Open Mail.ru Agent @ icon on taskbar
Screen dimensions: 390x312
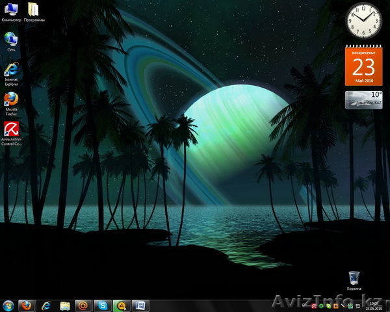83,305
